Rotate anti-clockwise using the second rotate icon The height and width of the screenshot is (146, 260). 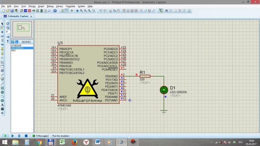pos(7,28)
